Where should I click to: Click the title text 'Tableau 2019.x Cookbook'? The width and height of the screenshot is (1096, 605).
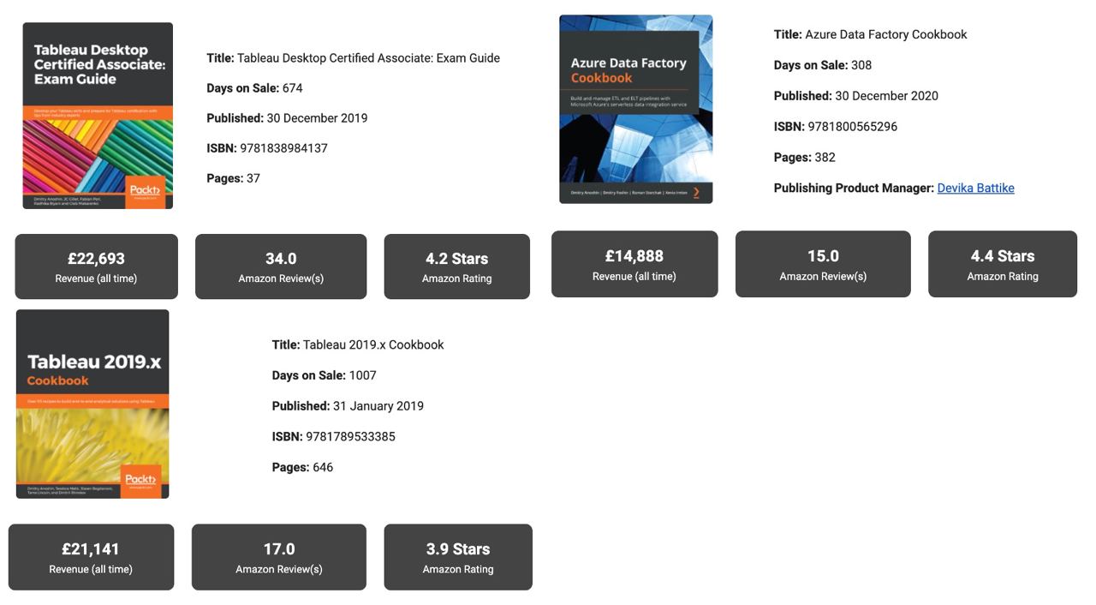pos(373,344)
